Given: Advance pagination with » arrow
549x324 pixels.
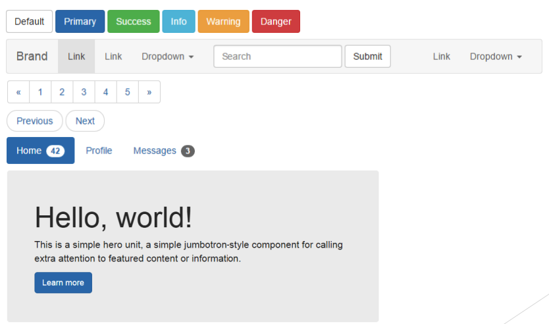Looking at the screenshot, I should pyautogui.click(x=149, y=92).
